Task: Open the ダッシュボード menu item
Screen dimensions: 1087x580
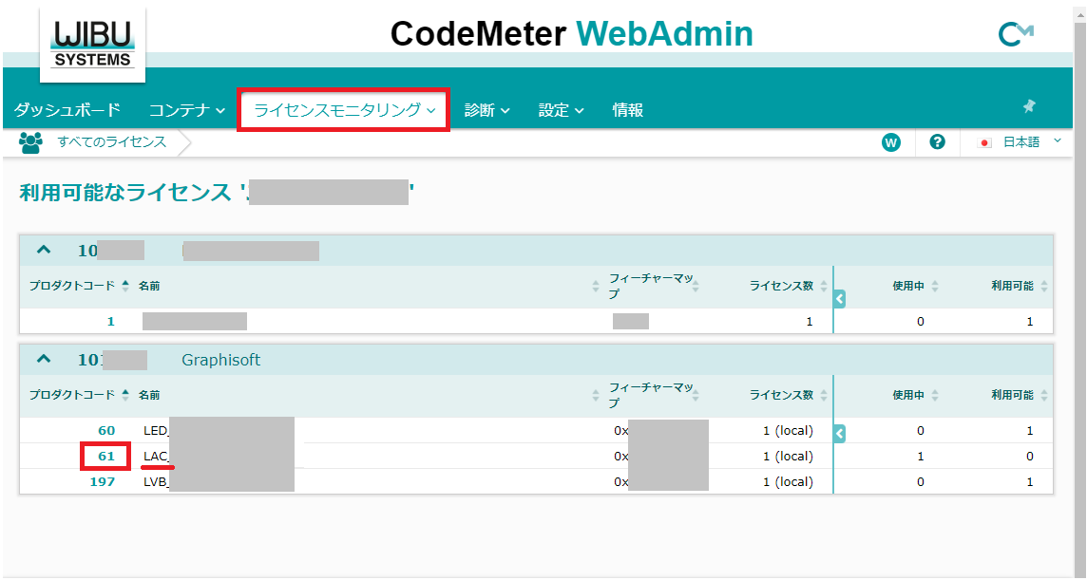Action: [x=67, y=109]
